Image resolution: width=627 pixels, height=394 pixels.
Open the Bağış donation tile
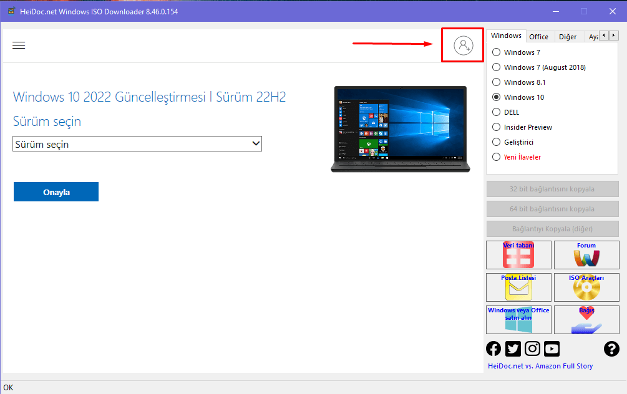[x=586, y=320]
